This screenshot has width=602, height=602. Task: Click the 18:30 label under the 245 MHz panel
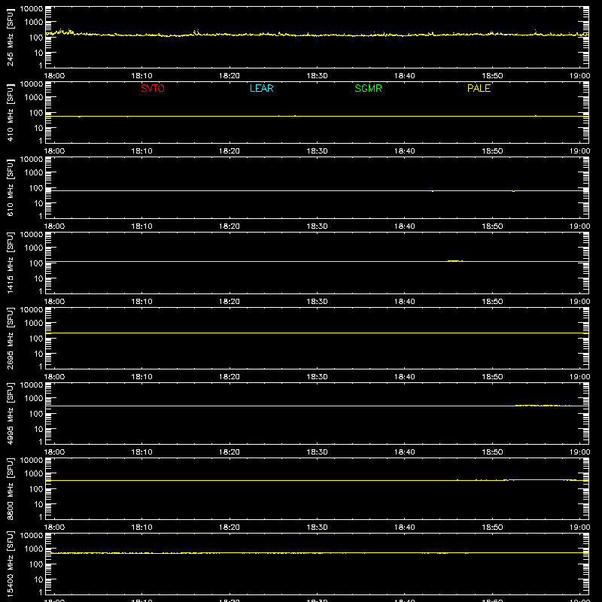coord(317,76)
